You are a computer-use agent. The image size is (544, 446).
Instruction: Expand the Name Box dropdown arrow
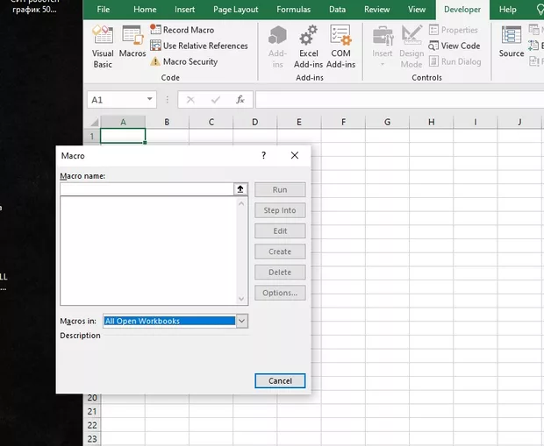pos(150,100)
